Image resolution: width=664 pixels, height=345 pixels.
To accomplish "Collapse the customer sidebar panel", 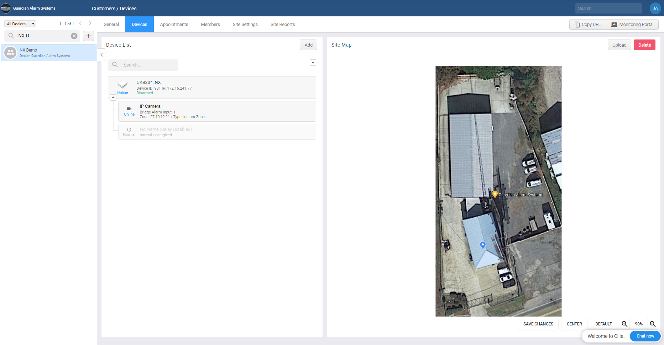I will 101,55.
